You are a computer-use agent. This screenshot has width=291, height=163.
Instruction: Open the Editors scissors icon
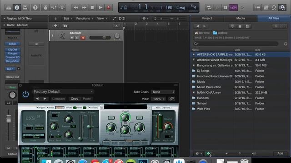pyautogui.click(x=62, y=8)
